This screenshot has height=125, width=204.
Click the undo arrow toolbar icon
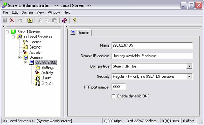[20, 20]
